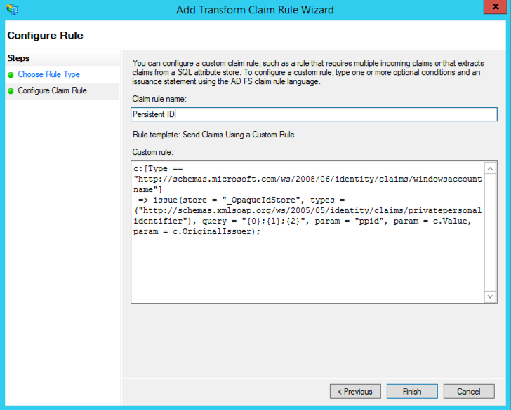Click the 'Claim rule name:' label

159,99
